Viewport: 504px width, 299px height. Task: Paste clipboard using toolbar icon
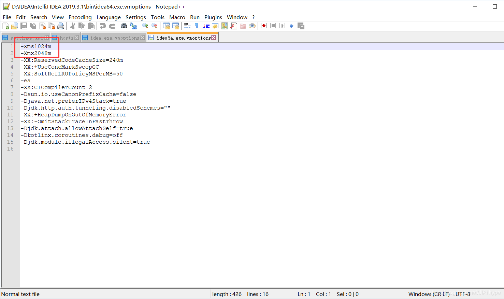point(91,26)
